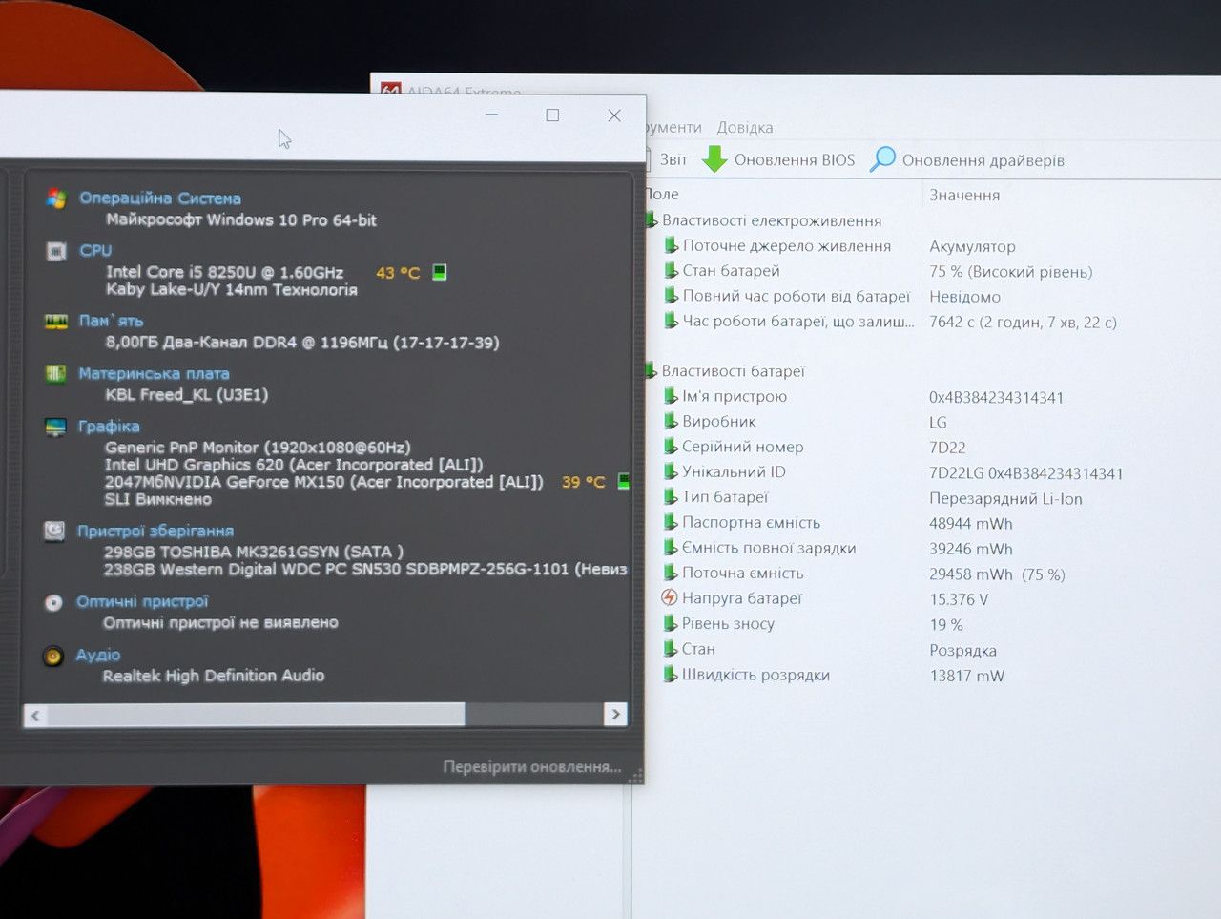Viewport: 1221px width, 919px height.
Task: Open the Довідка menu in AIDA64
Action: coord(745,128)
